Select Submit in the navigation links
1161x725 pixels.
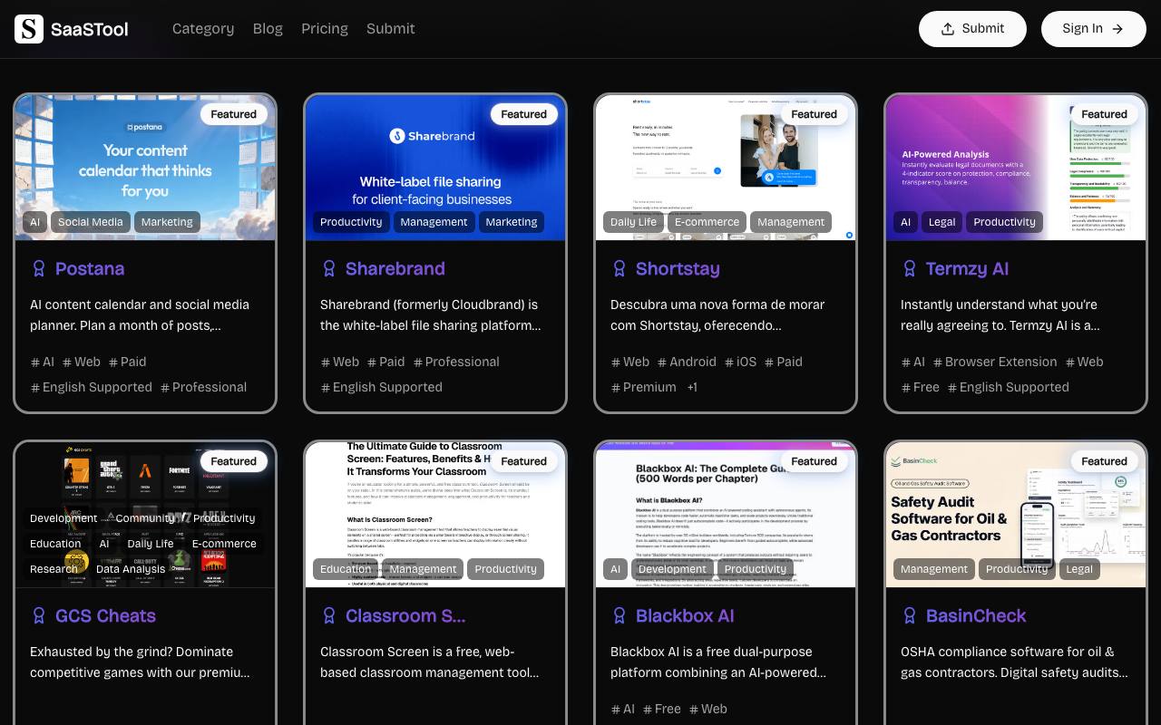coord(391,29)
